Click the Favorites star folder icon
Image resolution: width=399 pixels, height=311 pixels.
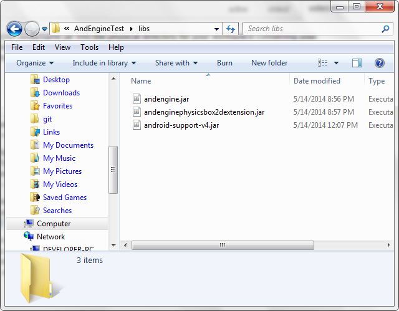pos(35,105)
